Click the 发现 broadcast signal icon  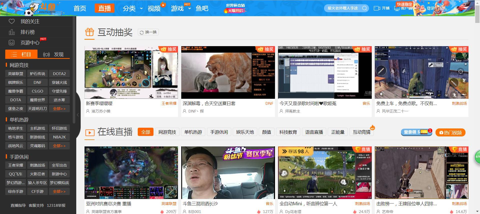[x=46, y=54]
